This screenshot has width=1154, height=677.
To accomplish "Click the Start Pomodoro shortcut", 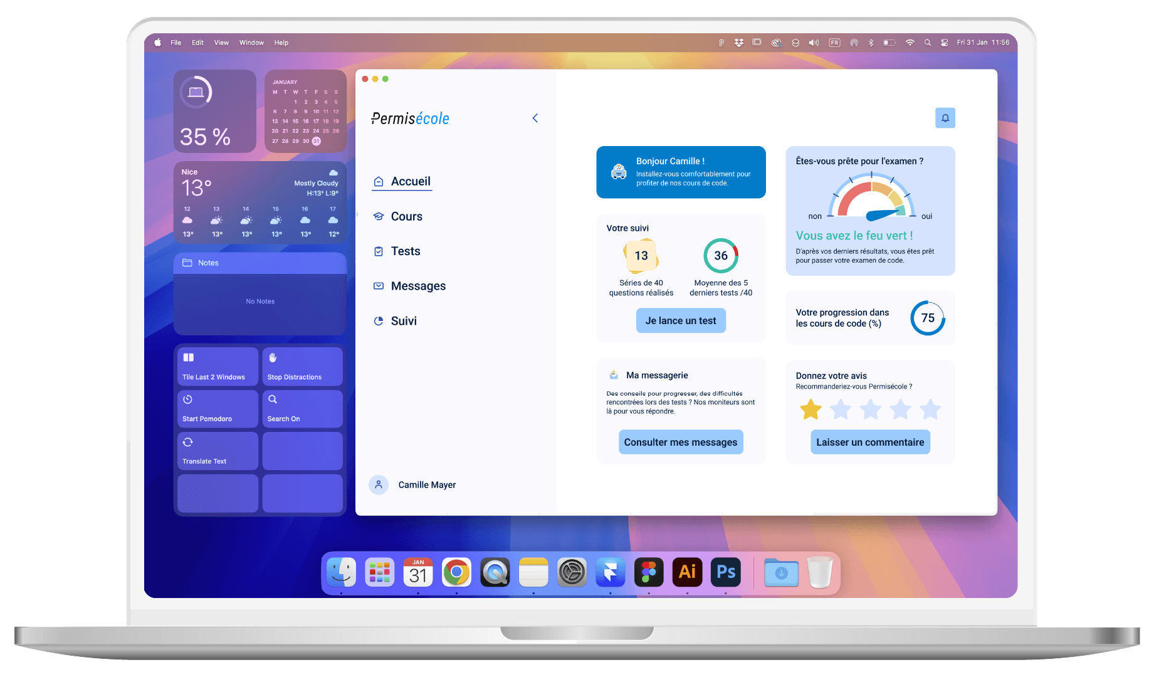I will [x=218, y=409].
